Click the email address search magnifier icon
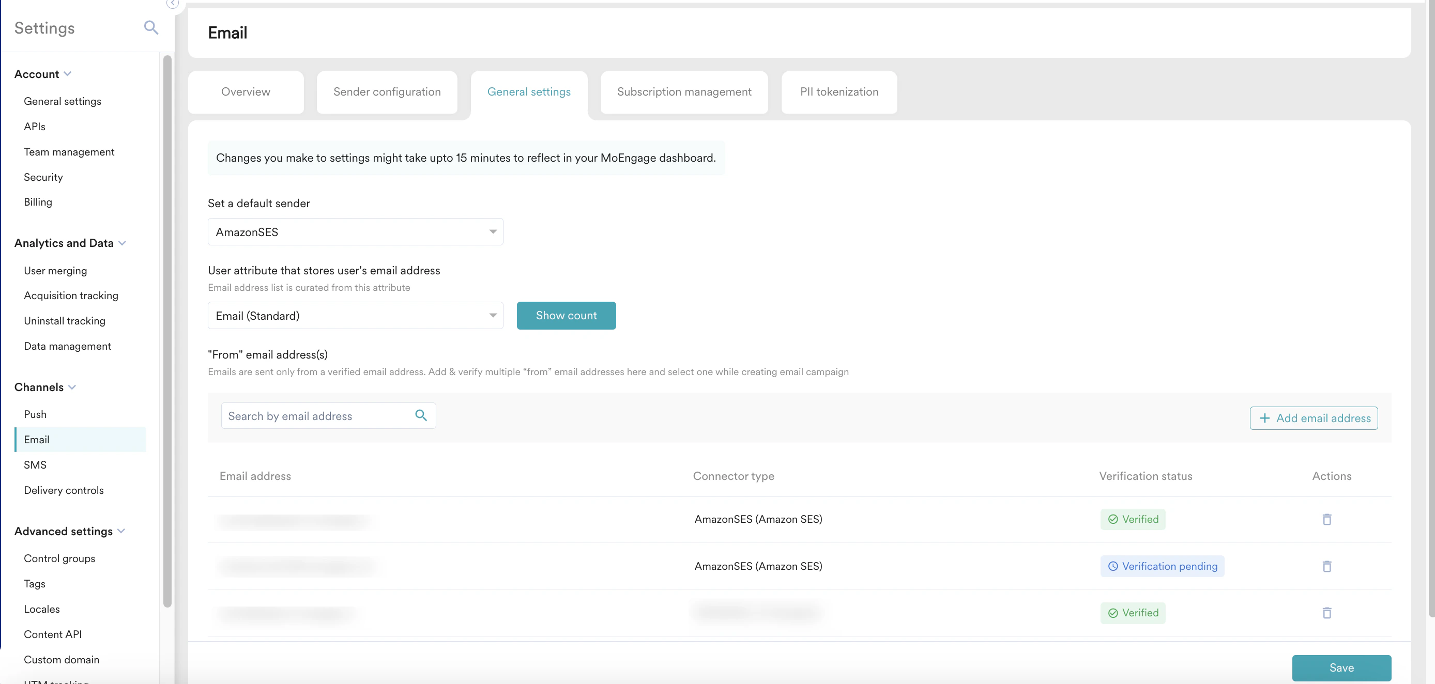 421,415
